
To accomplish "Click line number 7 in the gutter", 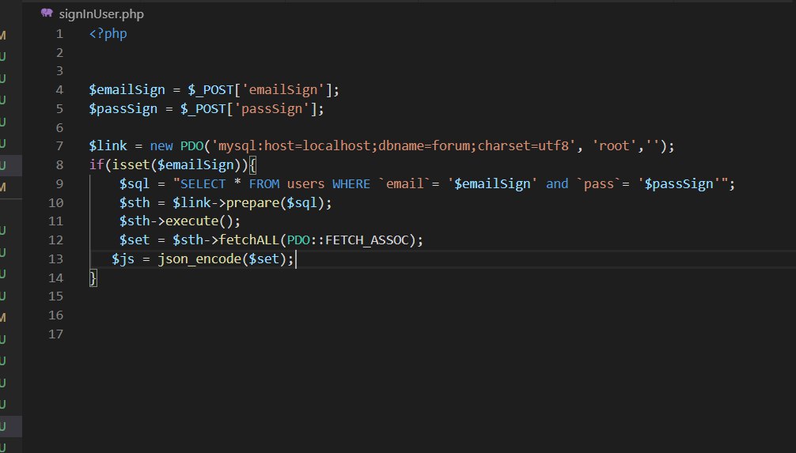I will [59, 146].
